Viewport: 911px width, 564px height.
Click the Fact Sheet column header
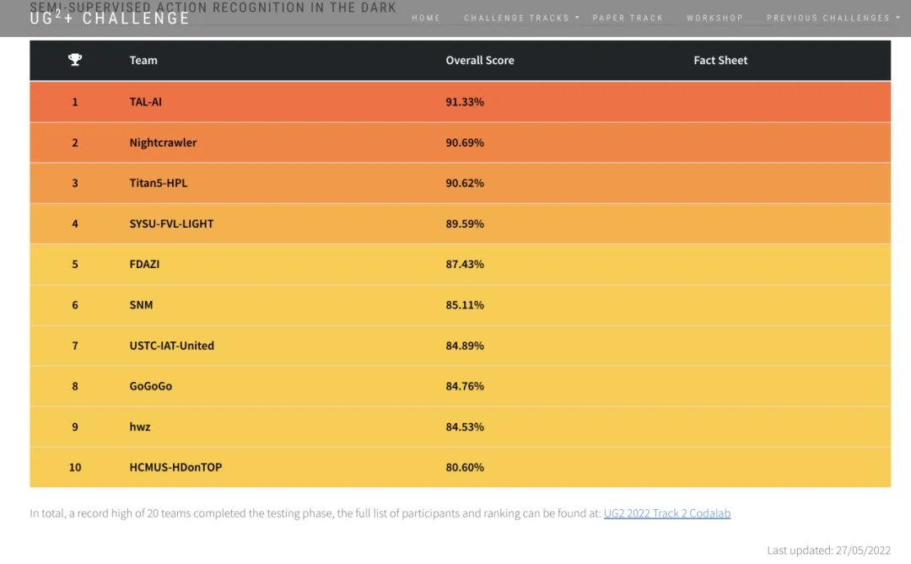pyautogui.click(x=720, y=60)
